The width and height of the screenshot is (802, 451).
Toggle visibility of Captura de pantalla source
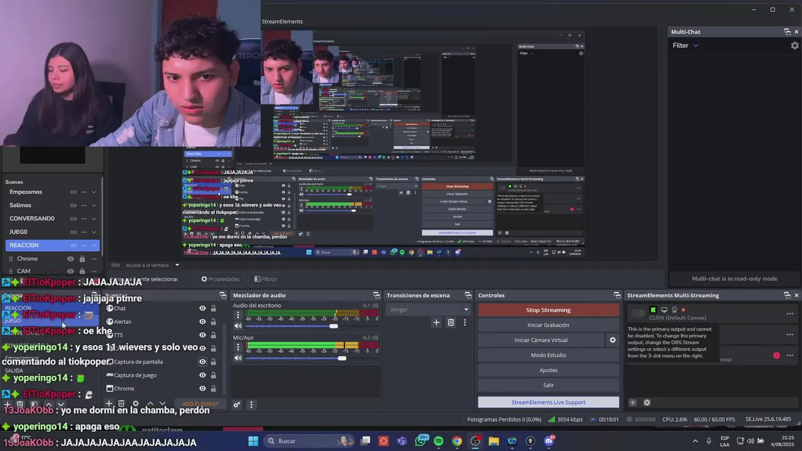pyautogui.click(x=202, y=361)
